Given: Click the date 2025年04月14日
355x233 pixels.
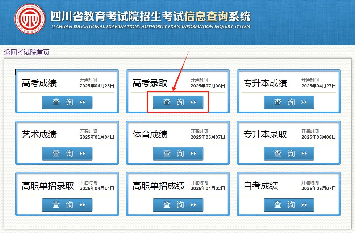Looking at the screenshot, I should click(97, 188).
